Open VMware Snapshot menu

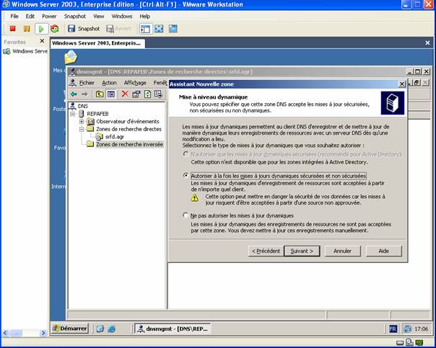click(75, 17)
